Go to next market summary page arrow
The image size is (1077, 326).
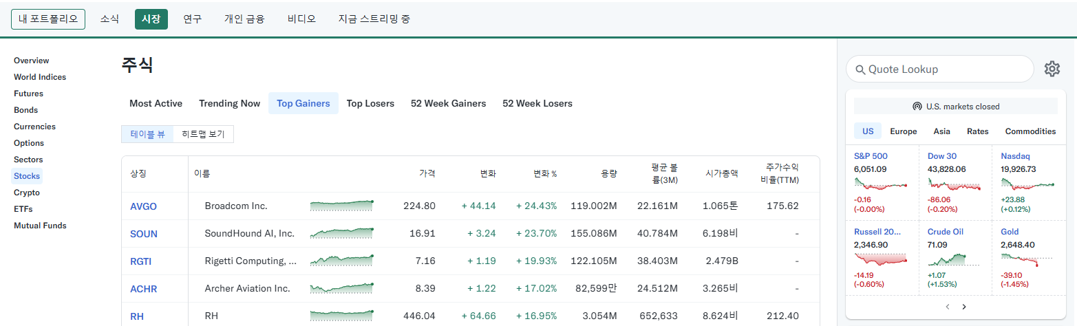tap(964, 307)
